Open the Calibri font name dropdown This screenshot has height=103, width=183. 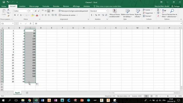(27, 11)
